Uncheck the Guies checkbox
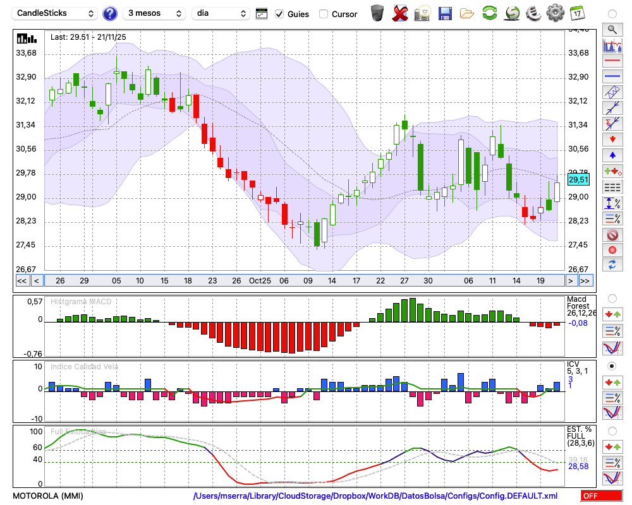Image resolution: width=632 pixels, height=505 pixels. [x=279, y=14]
